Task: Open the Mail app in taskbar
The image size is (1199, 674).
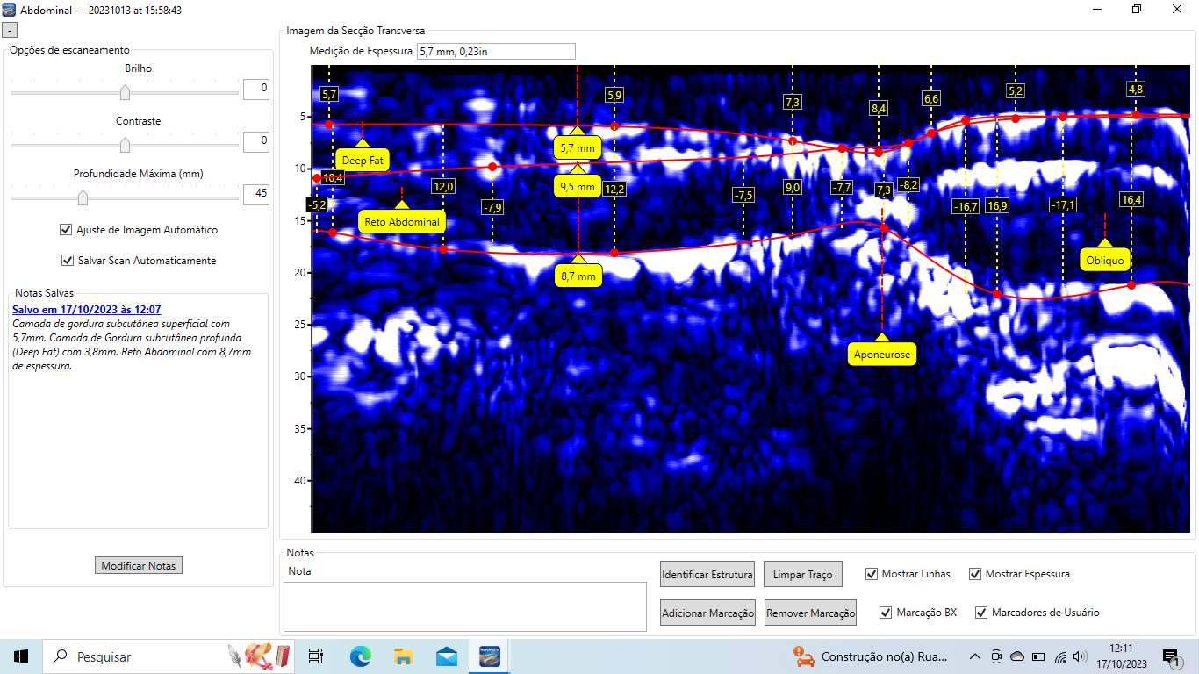Action: coord(446,656)
